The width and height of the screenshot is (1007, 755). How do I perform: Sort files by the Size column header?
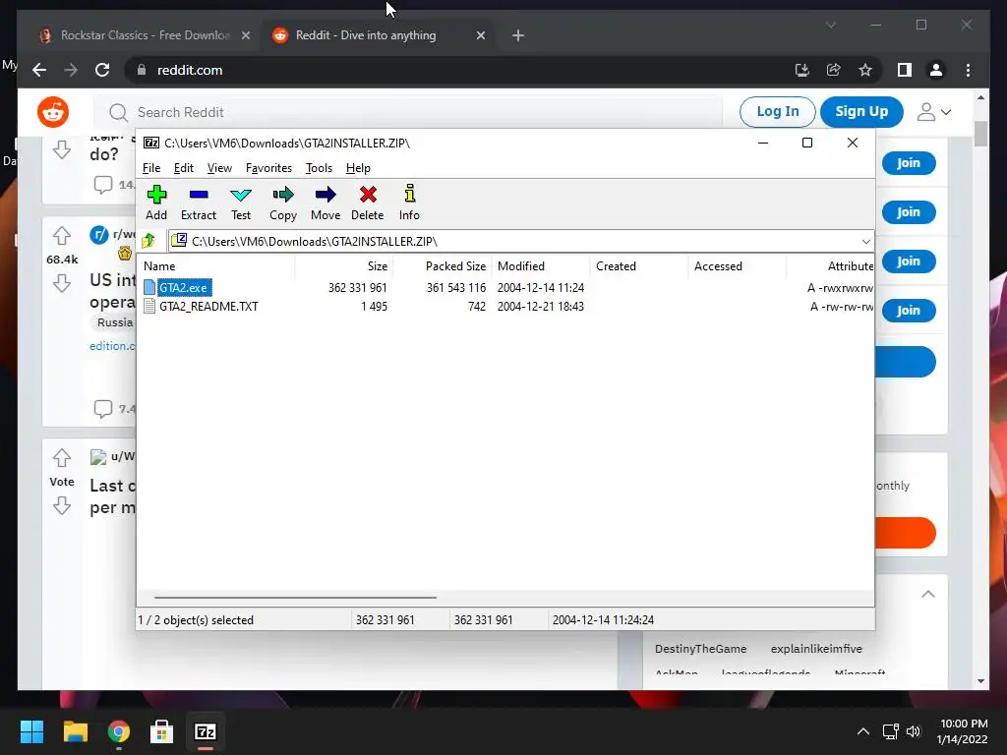coord(344,265)
